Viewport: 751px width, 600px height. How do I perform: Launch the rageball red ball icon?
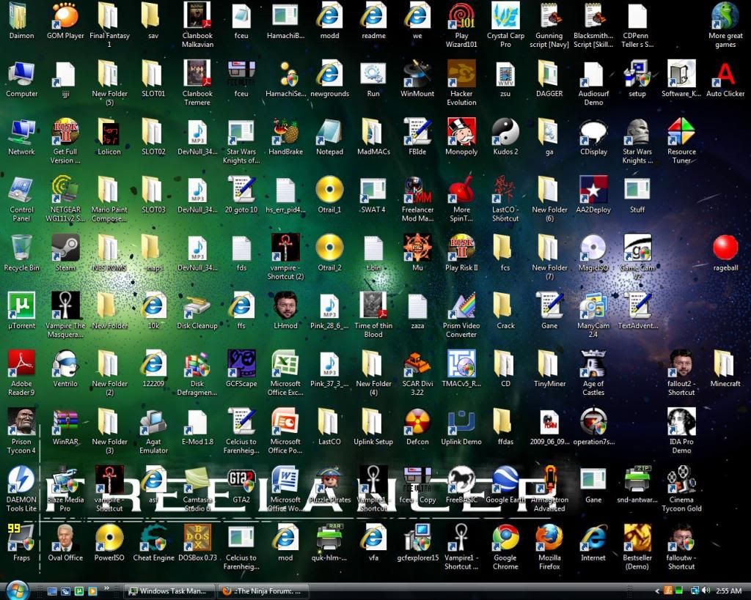[x=725, y=248]
